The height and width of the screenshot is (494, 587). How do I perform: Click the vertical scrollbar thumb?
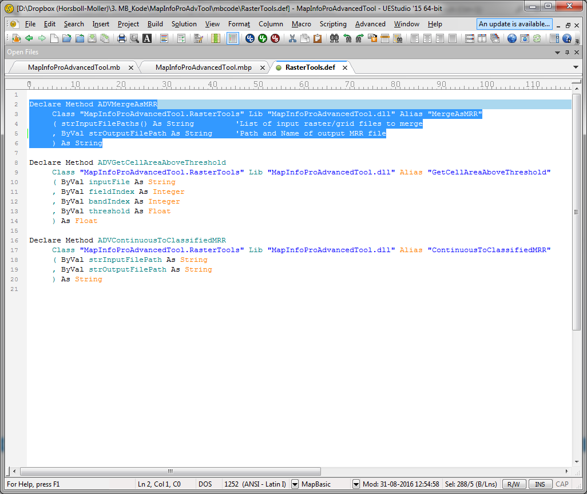(577, 212)
